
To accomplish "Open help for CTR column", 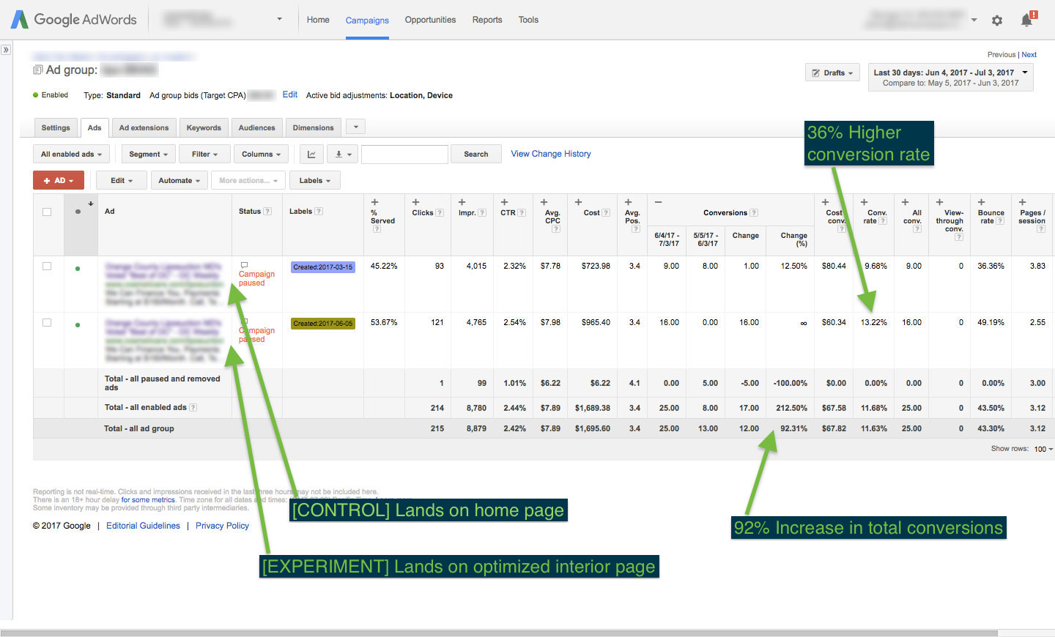I will point(522,213).
